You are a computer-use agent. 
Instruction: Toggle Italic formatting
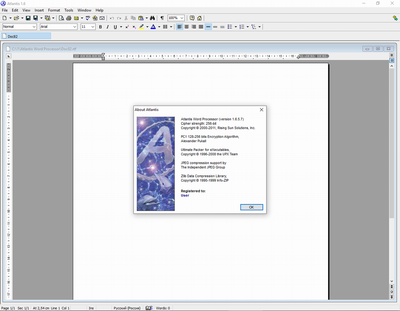click(108, 27)
